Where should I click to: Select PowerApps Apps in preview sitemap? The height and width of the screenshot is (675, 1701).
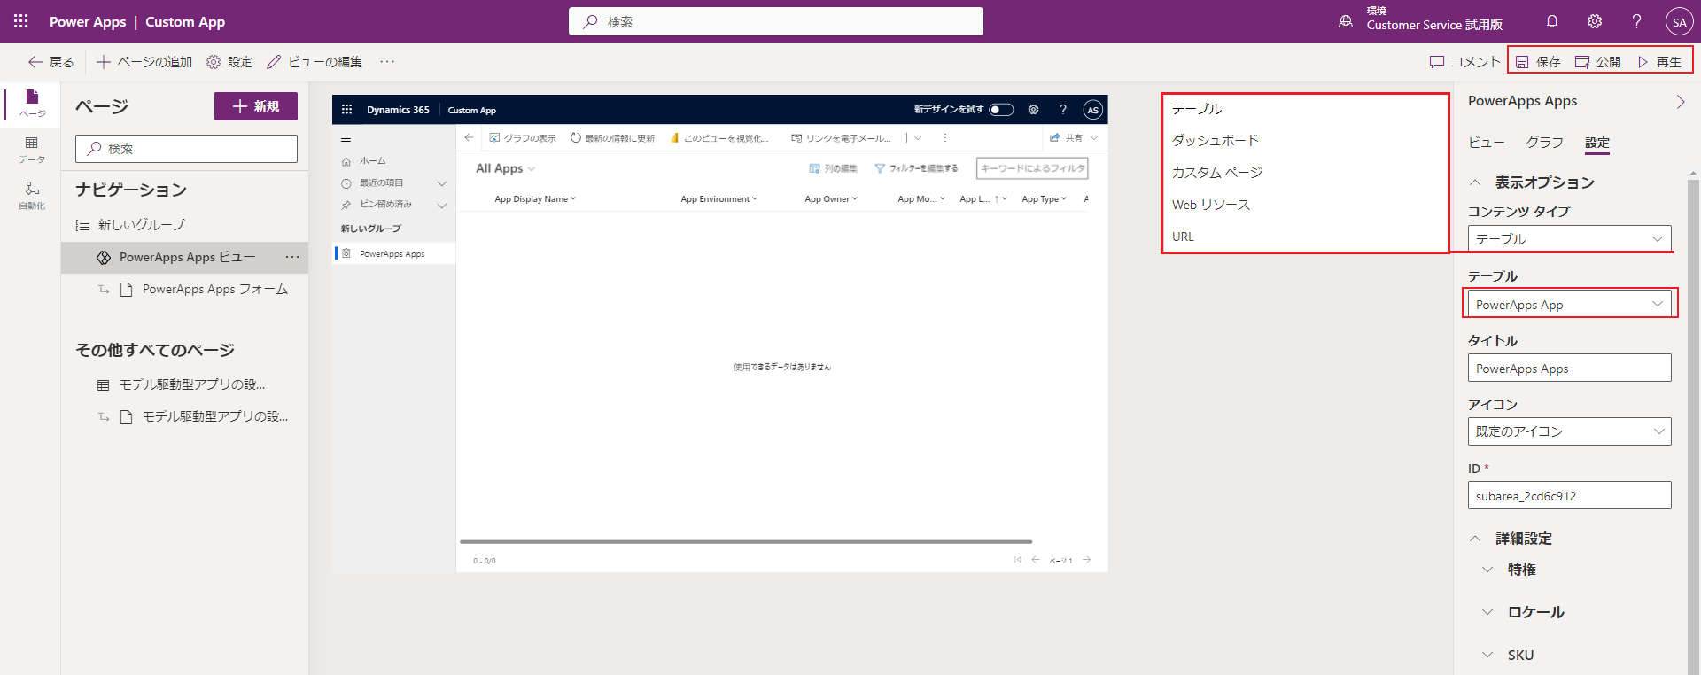tap(392, 254)
